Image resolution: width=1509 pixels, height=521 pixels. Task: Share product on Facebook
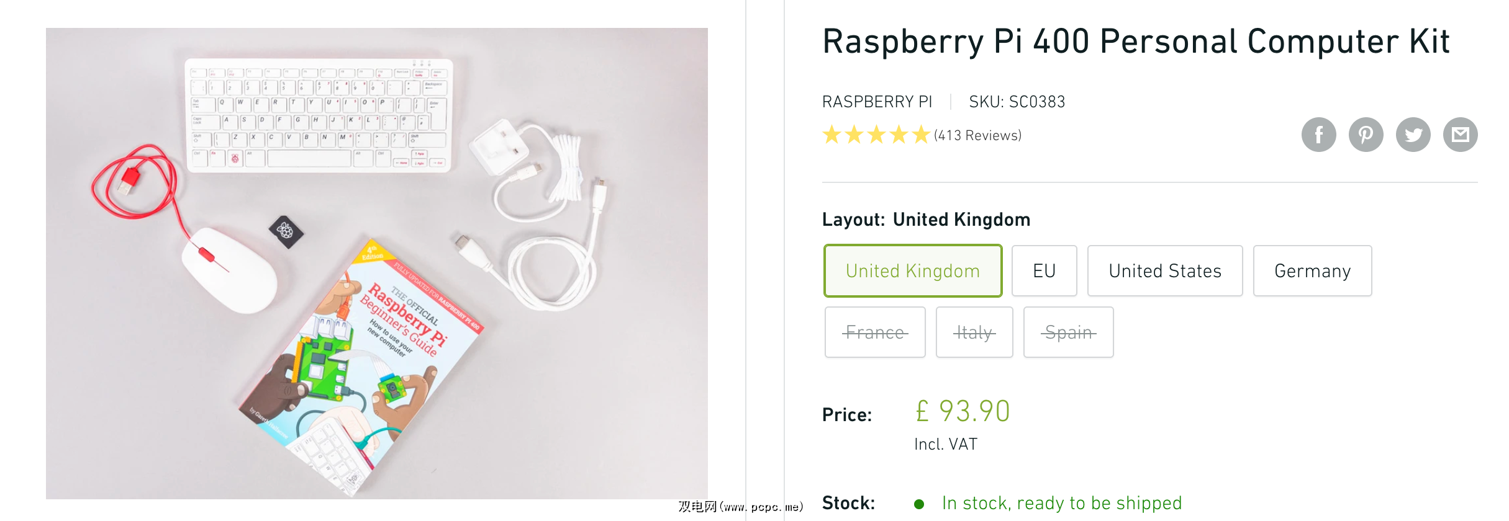1318,135
